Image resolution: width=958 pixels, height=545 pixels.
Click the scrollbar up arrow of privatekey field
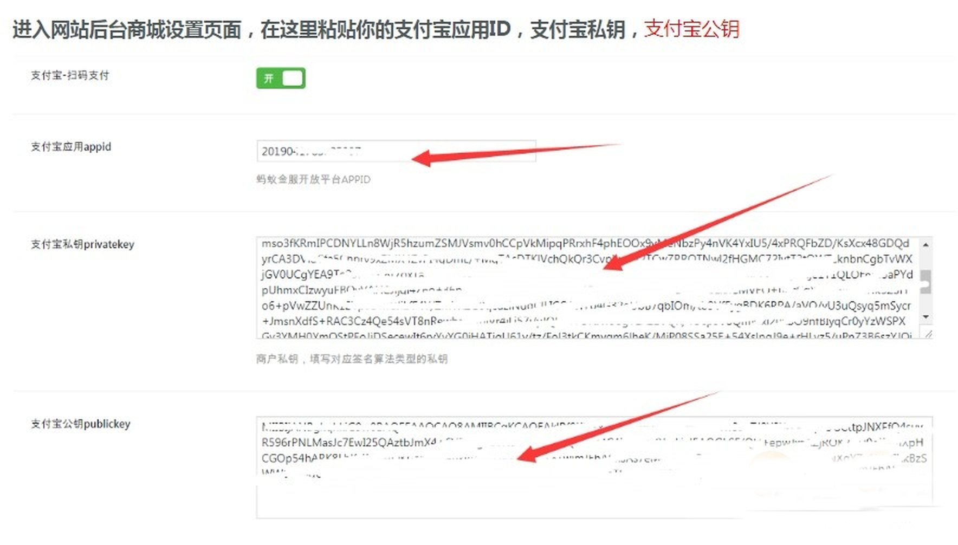tap(925, 245)
